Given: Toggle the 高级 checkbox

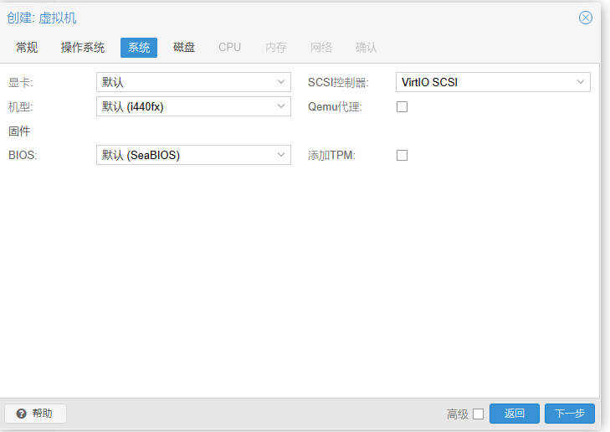Looking at the screenshot, I should coord(478,414).
